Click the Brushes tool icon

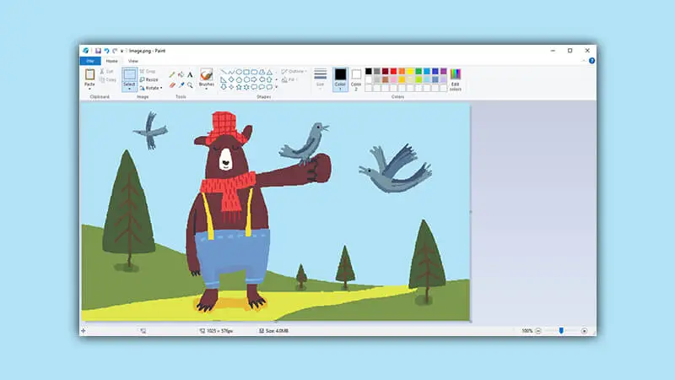pyautogui.click(x=206, y=74)
